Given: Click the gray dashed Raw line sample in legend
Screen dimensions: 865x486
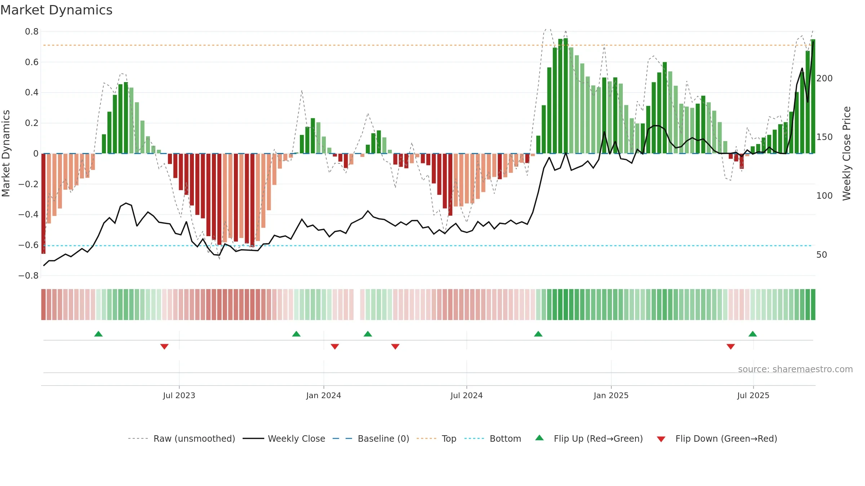Looking at the screenshot, I should coord(138,438).
